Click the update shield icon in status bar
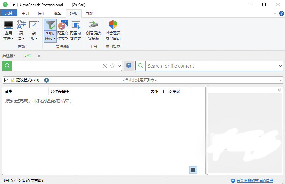 click(x=233, y=181)
